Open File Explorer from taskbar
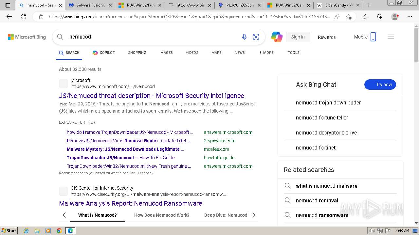This screenshot has height=235, width=419. tap(37, 231)
